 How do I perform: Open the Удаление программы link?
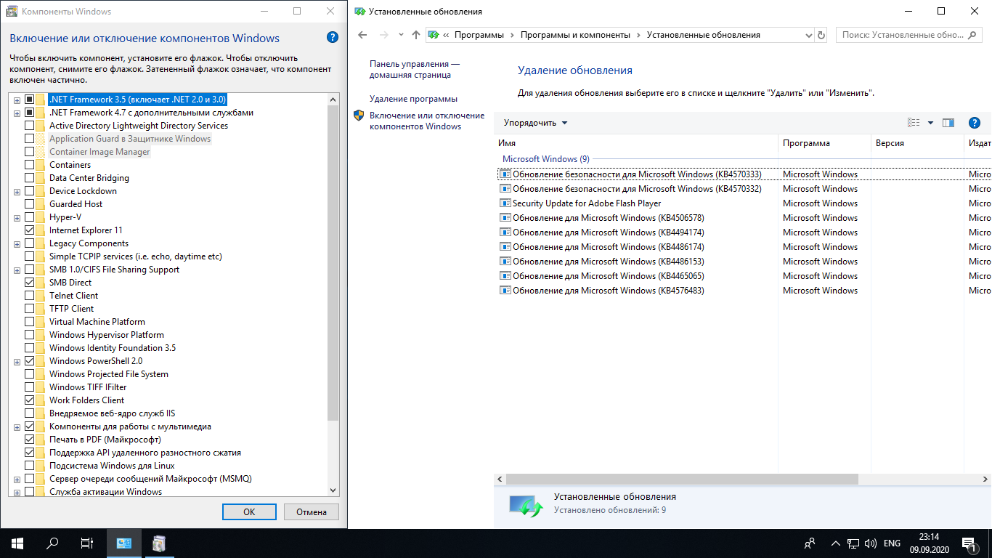(413, 99)
